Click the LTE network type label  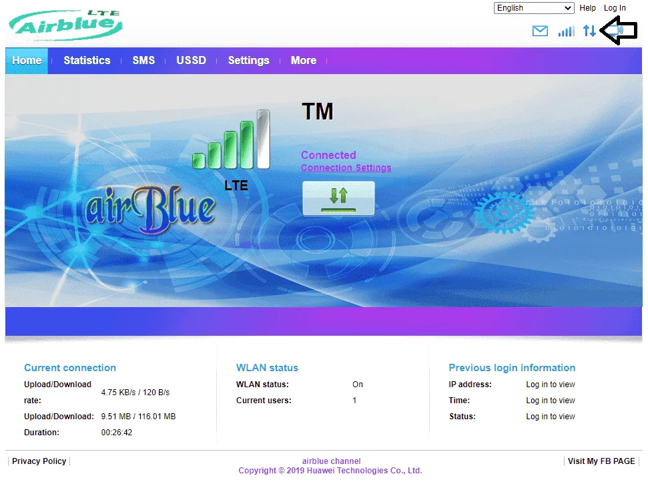pyautogui.click(x=236, y=186)
